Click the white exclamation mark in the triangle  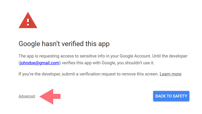28,22
